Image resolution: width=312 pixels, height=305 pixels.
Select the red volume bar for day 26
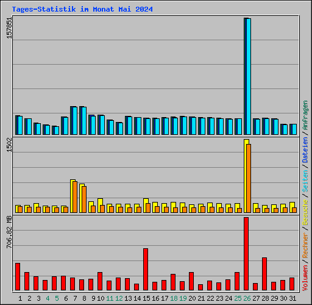click(x=246, y=254)
